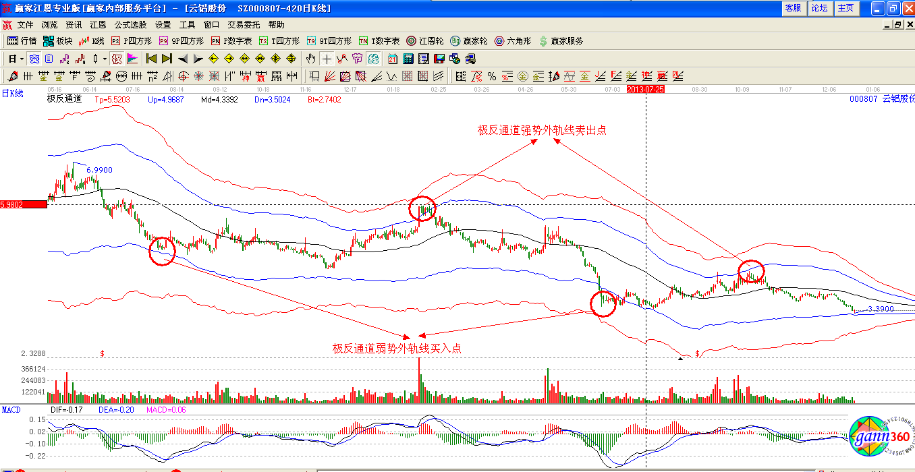
Task: Jump to first bar arrow icon
Action: [151, 59]
